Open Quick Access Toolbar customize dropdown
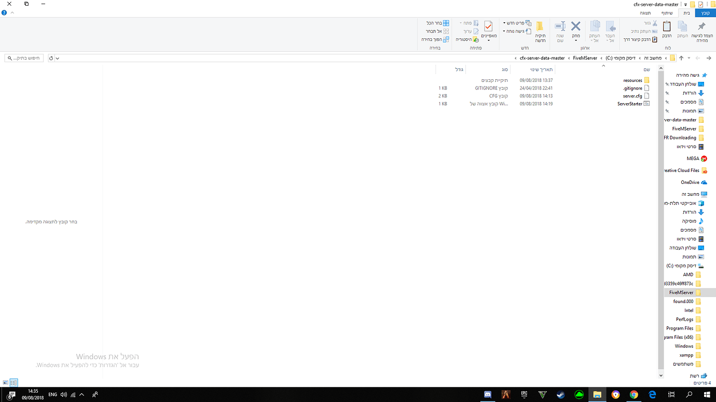The image size is (716, 402). [685, 5]
